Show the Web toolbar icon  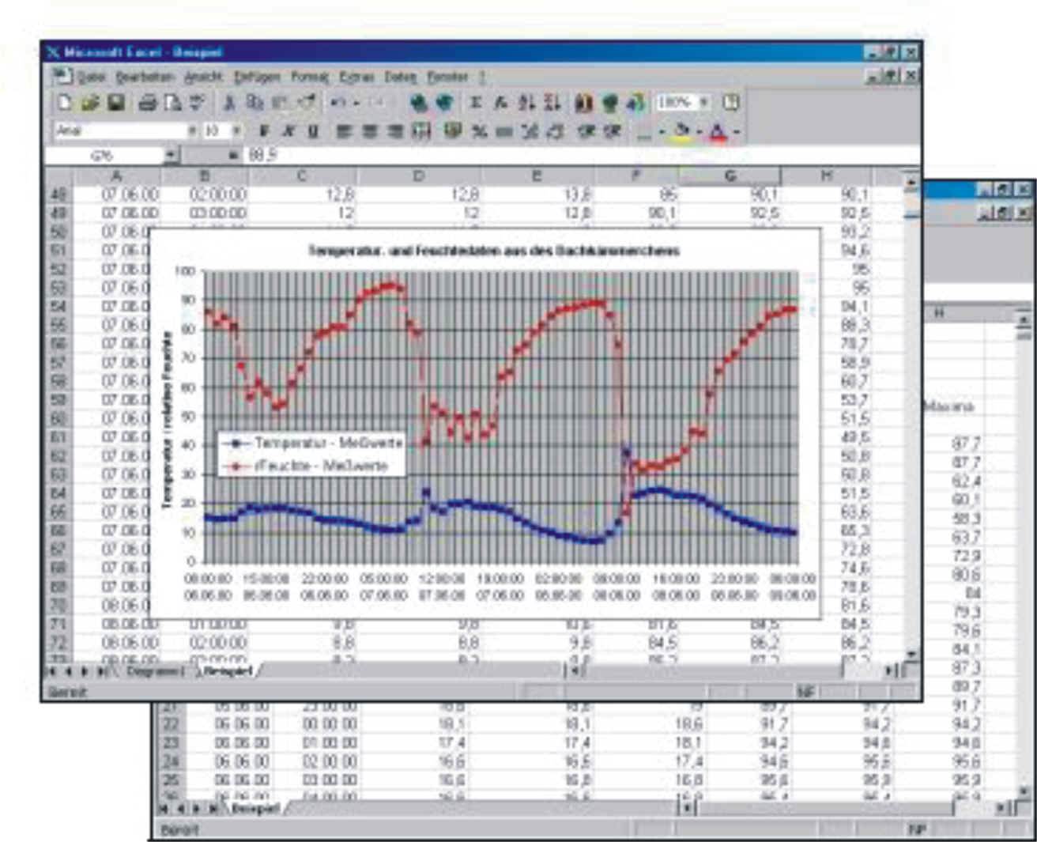coord(445,103)
